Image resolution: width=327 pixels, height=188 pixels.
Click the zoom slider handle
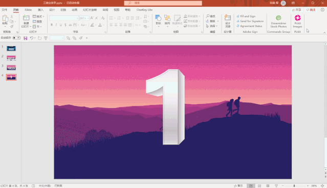(x=294, y=186)
